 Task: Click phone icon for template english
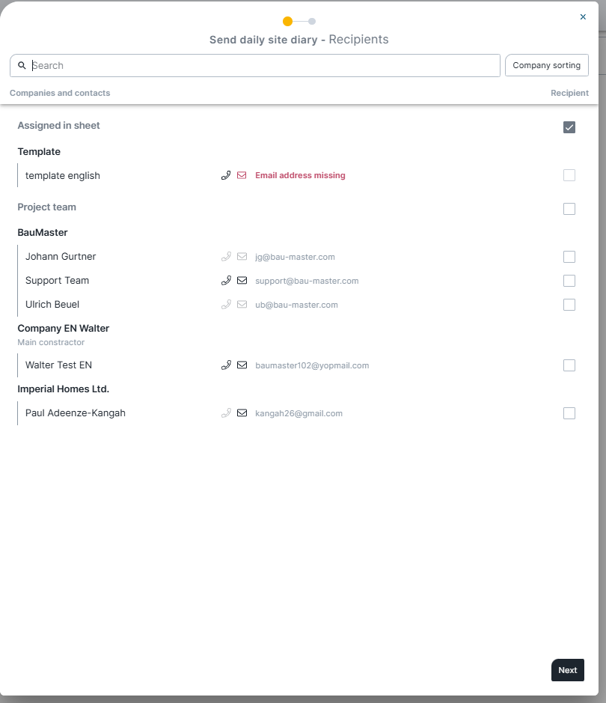pos(226,175)
